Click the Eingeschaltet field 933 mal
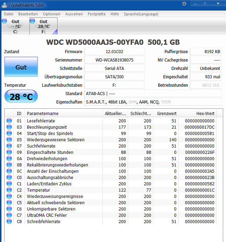 206,77
